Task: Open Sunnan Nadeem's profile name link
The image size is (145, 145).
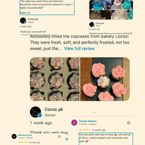Action: [x=88, y=121]
